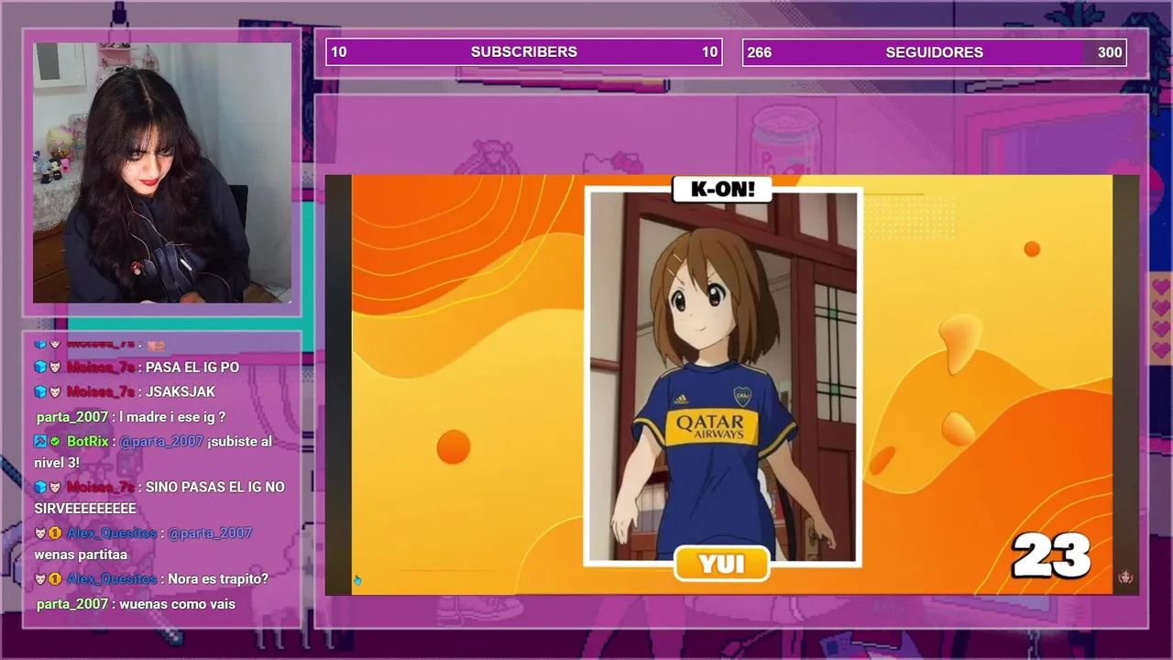Click BotRix's green verified checkmark badge
This screenshot has height=660, width=1173.
click(x=55, y=441)
